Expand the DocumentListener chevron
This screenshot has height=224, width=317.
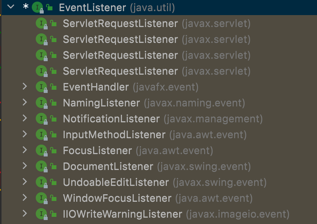point(25,166)
